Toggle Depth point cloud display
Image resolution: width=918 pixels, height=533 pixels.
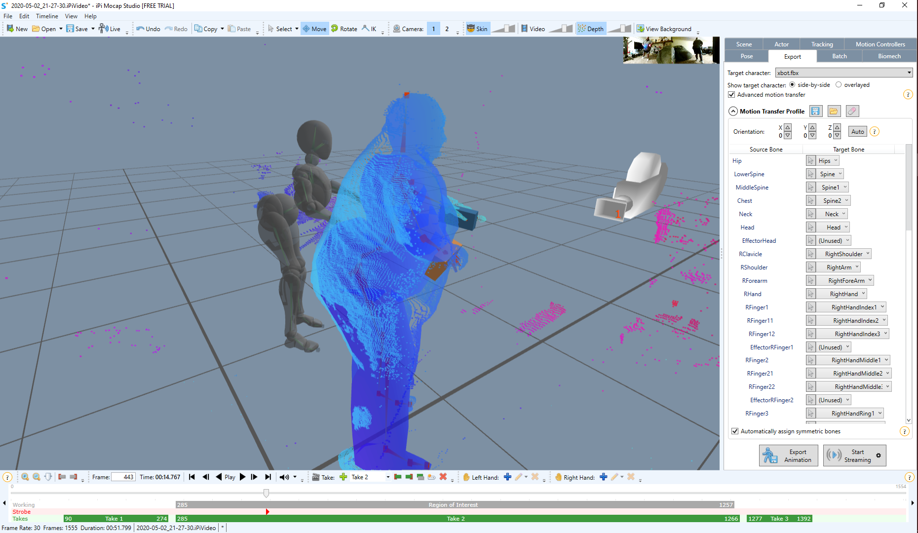[591, 29]
